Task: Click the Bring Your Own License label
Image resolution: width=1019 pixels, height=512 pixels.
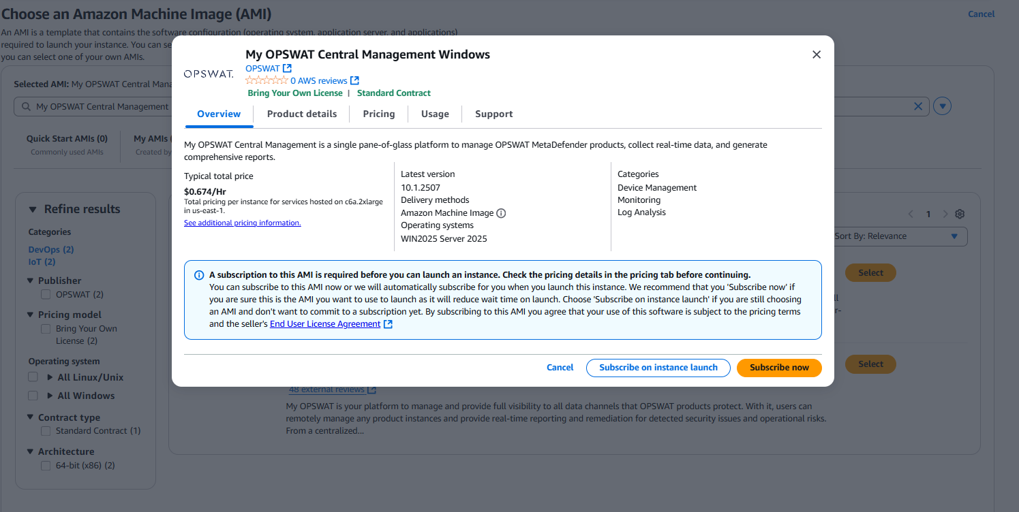Action: [x=295, y=93]
